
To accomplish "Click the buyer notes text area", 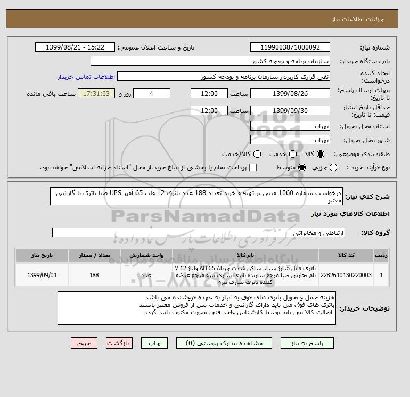I will pyautogui.click(x=196, y=308).
